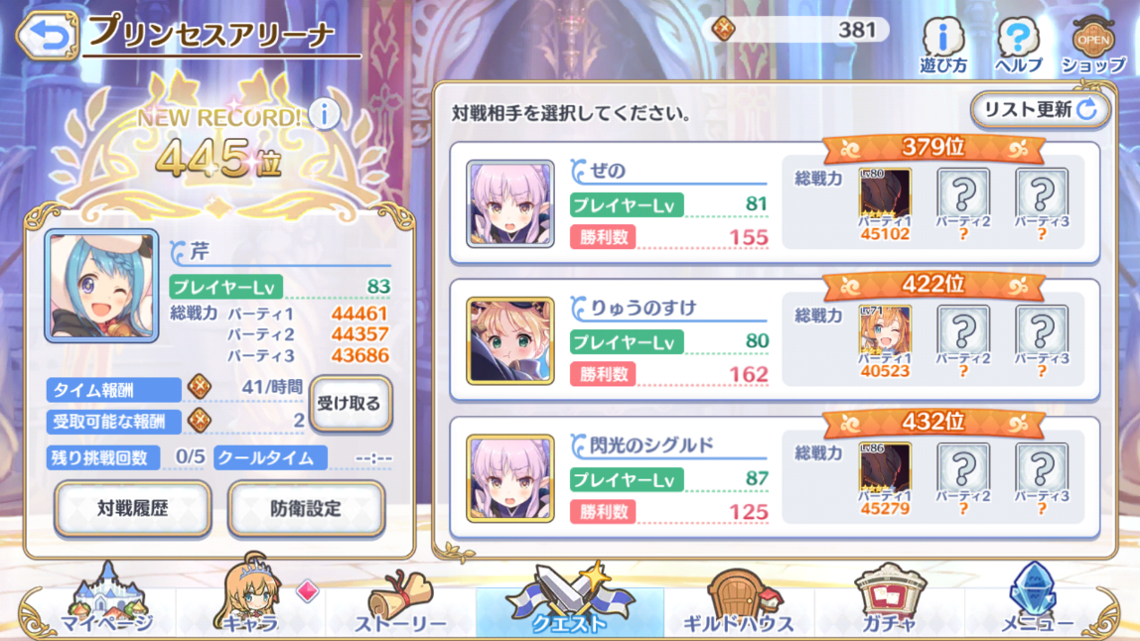Go back with the return arrow button
Viewport: 1140px width, 641px height.
(48, 34)
